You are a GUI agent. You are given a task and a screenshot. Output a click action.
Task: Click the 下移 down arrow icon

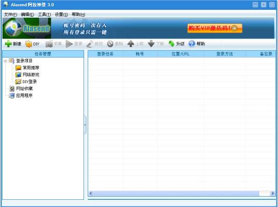[151, 44]
